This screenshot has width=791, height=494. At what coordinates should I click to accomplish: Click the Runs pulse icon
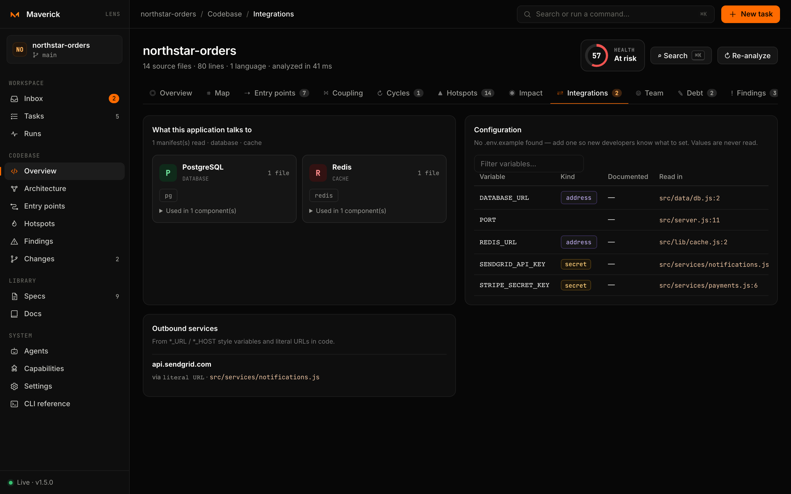[x=14, y=134]
